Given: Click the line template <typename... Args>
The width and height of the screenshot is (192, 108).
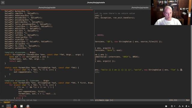Looking at the screenshot, I should pyautogui.click(x=20, y=52).
